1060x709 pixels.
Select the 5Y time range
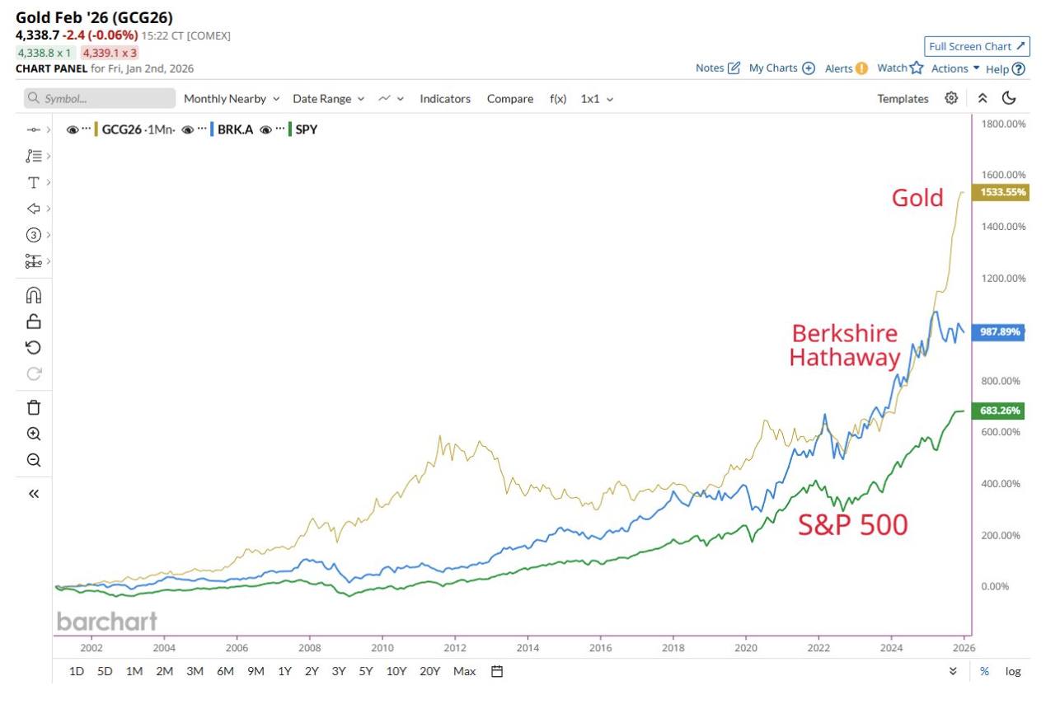click(365, 671)
